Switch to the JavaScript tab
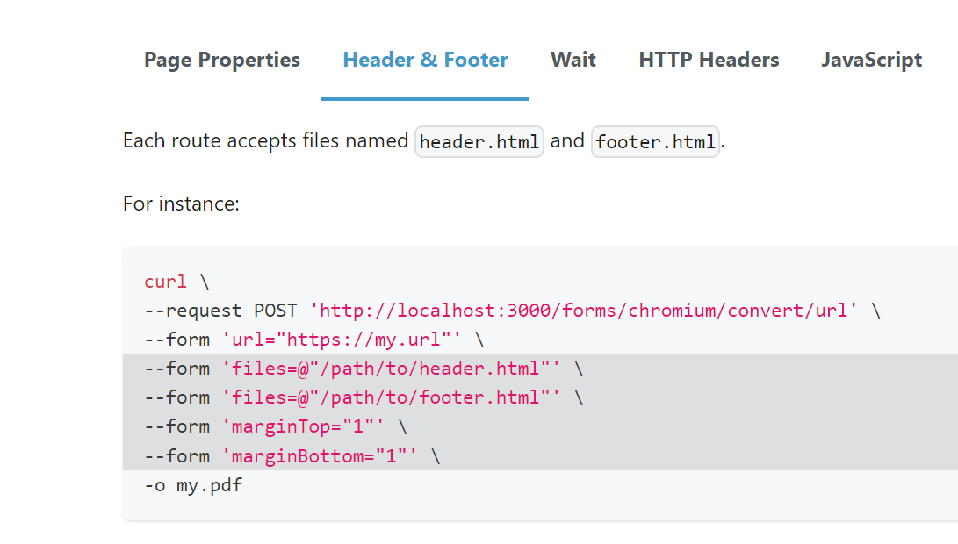 coord(870,60)
